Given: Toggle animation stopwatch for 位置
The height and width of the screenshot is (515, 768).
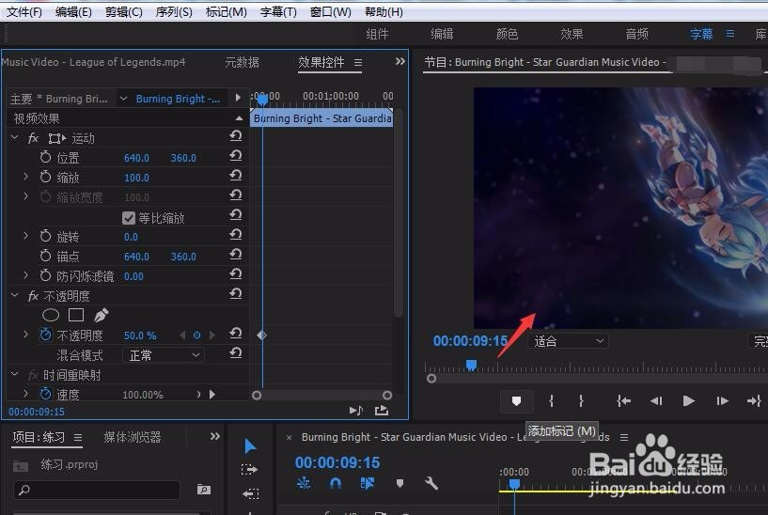Looking at the screenshot, I should (x=45, y=157).
